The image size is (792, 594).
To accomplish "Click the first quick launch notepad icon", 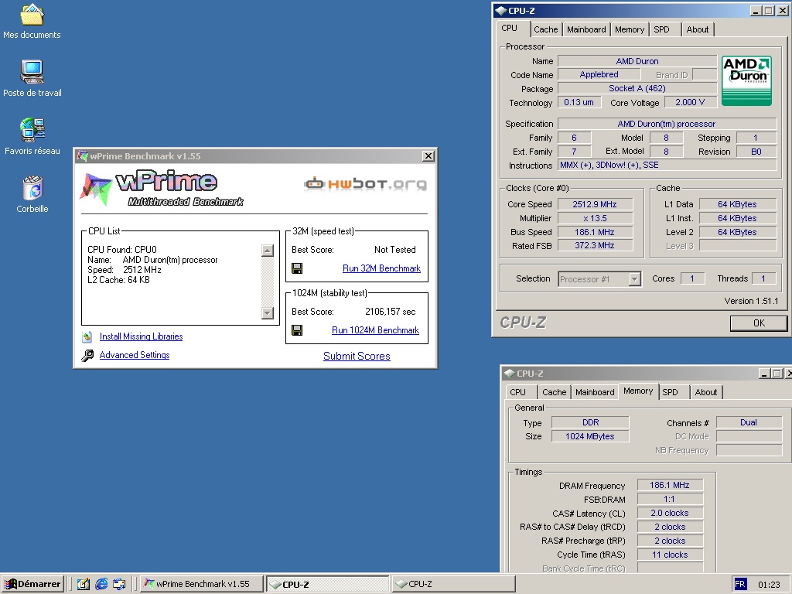I will (84, 584).
